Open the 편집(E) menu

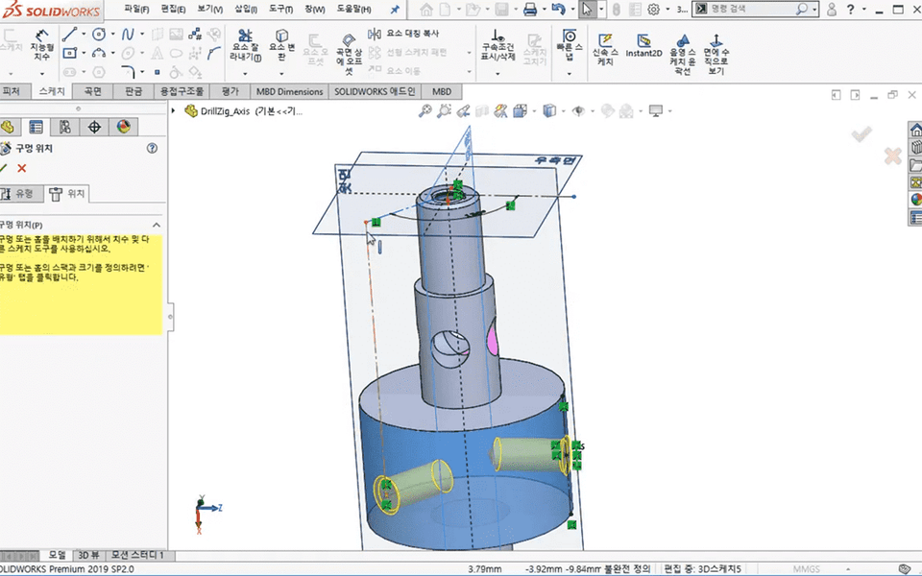click(173, 9)
